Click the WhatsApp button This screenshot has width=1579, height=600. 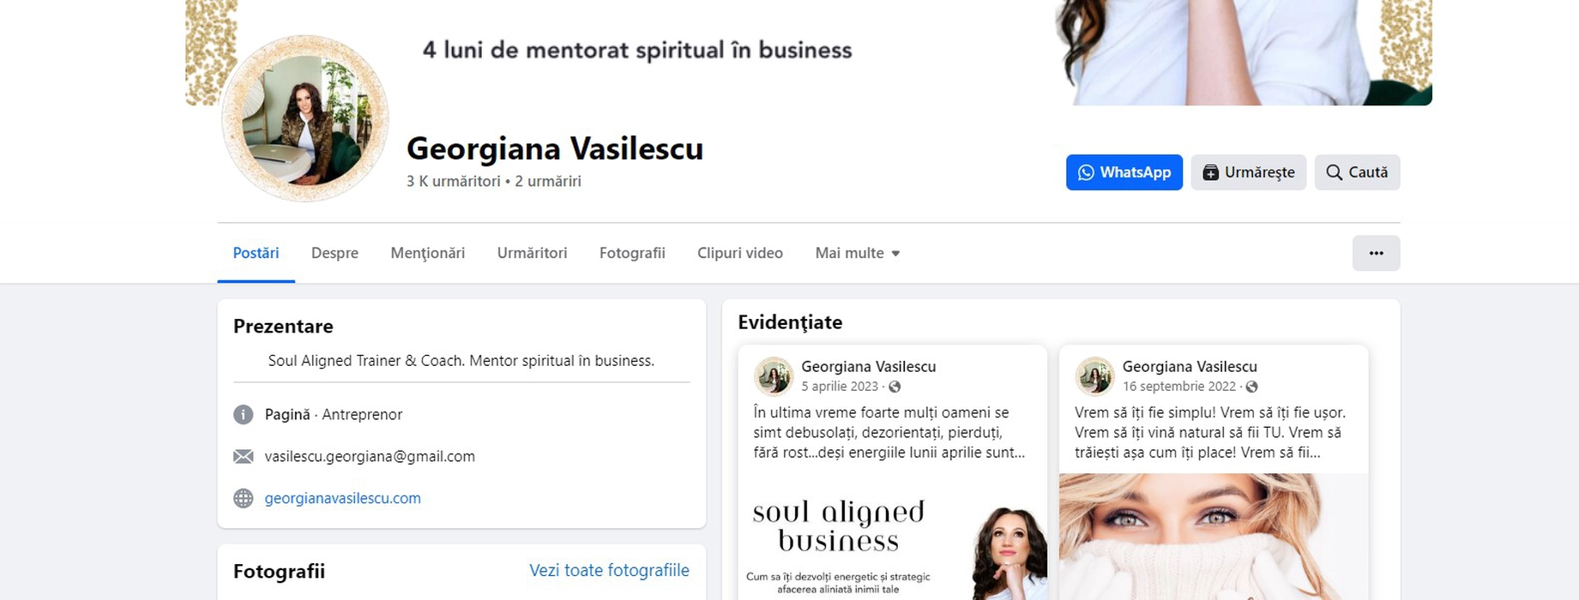pyautogui.click(x=1124, y=172)
